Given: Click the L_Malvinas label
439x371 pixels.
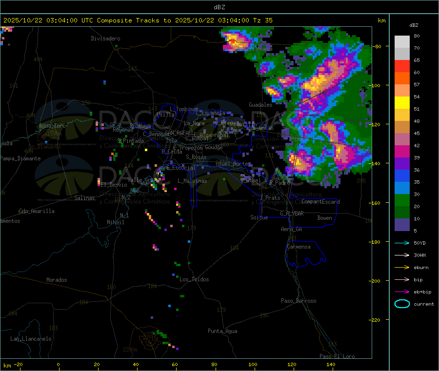Looking at the screenshot, I should click(192, 181).
